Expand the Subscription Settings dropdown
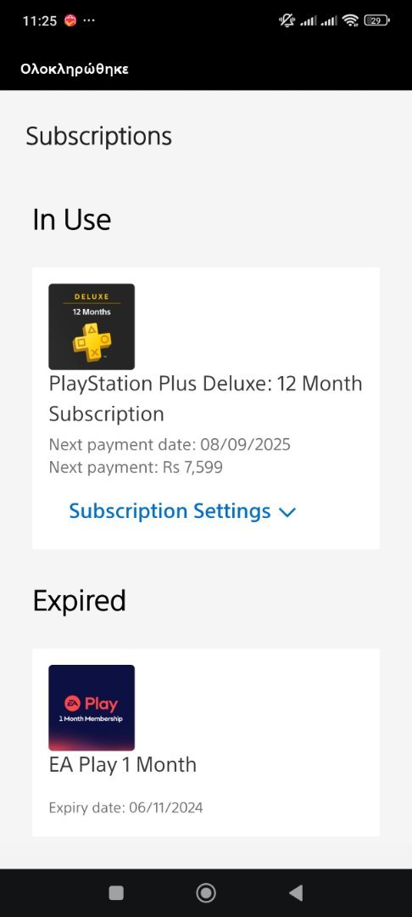The height and width of the screenshot is (917, 412). (x=182, y=511)
